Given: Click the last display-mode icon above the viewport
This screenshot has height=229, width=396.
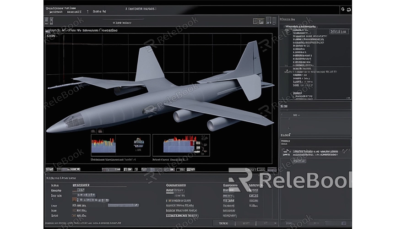Looking at the screenshot, I should pyautogui.click(x=273, y=21).
